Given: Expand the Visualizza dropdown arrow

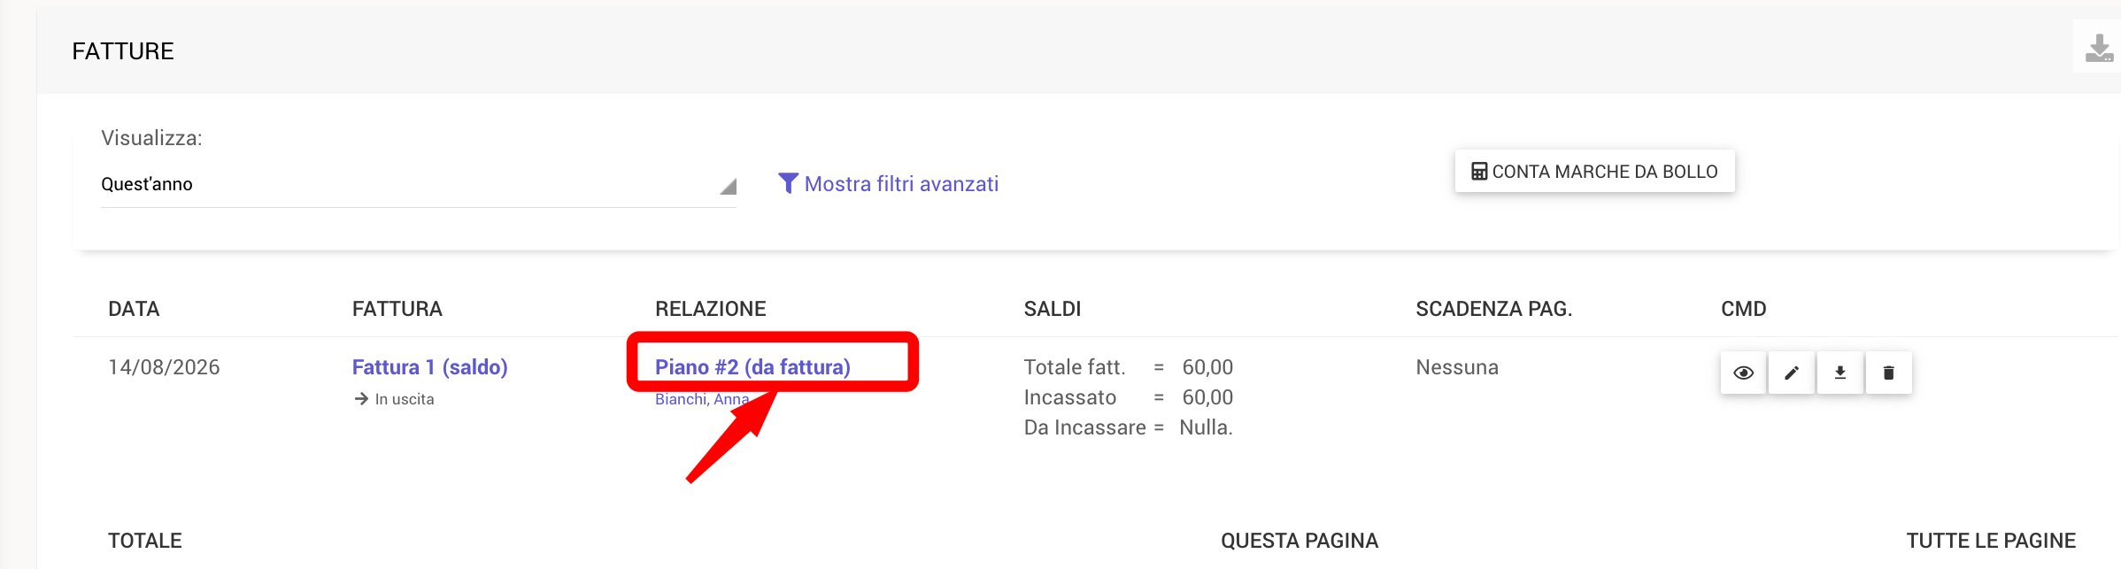Looking at the screenshot, I should [x=728, y=186].
